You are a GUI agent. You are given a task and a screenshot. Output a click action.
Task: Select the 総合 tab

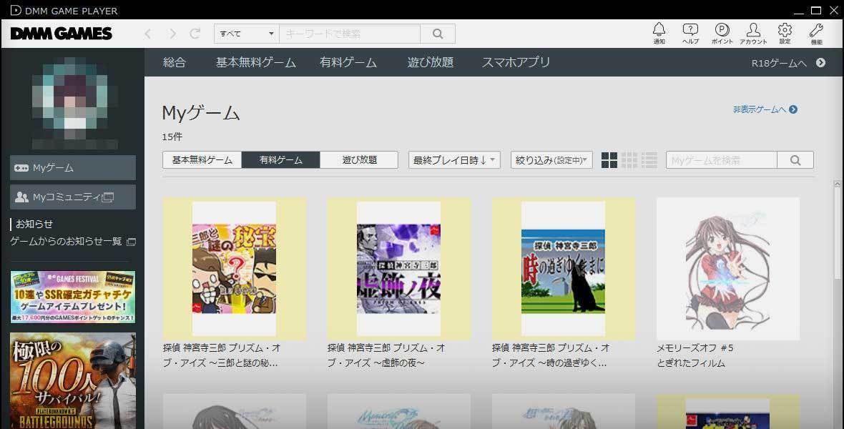[x=175, y=62]
